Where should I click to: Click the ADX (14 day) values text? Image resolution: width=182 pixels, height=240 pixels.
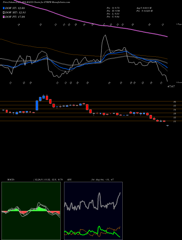point(102,180)
